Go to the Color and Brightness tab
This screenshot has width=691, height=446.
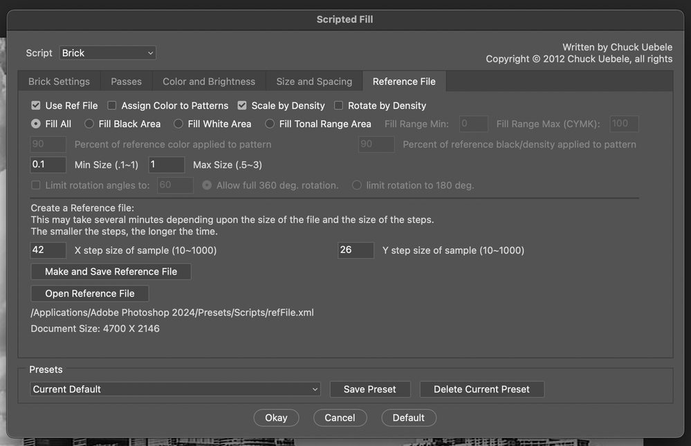point(208,81)
